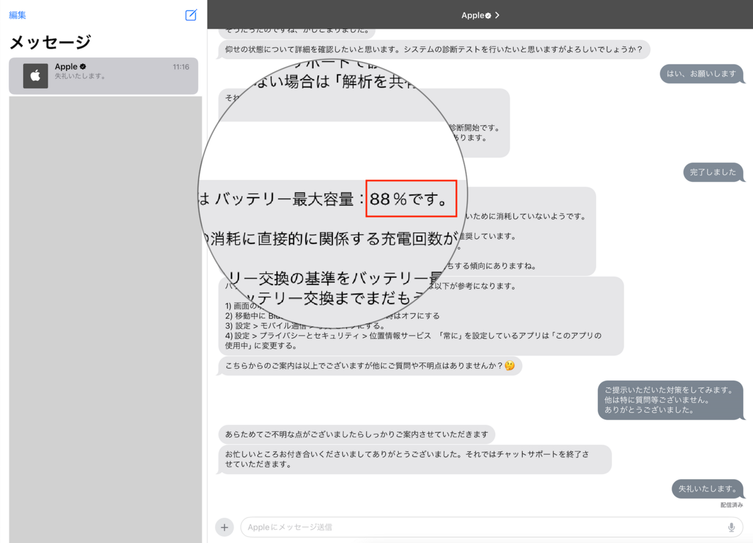
Task: Tap the 配信済み delivery status label
Action: coord(731,503)
